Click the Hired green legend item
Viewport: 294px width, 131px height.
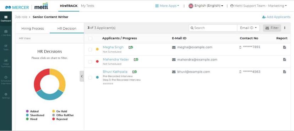[x=32, y=119]
